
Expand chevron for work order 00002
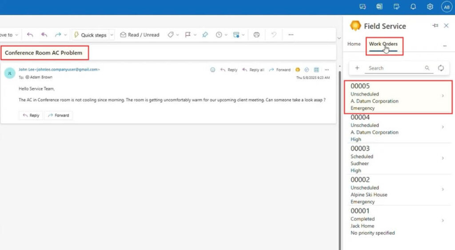(x=443, y=189)
